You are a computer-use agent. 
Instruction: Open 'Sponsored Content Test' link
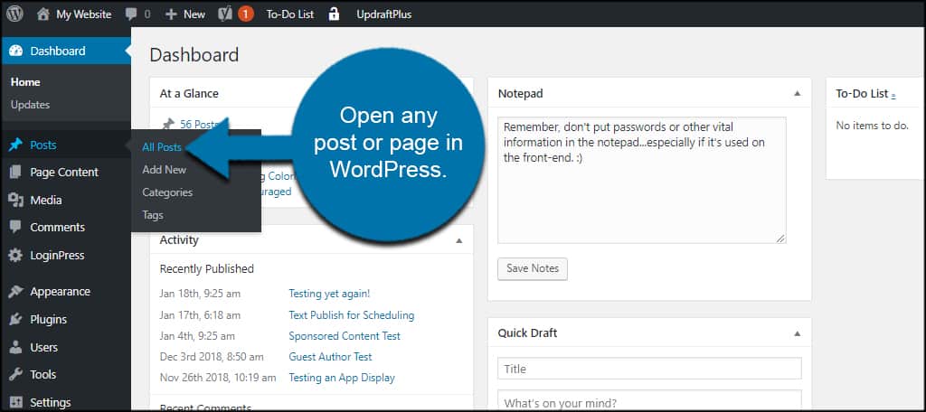click(x=345, y=336)
